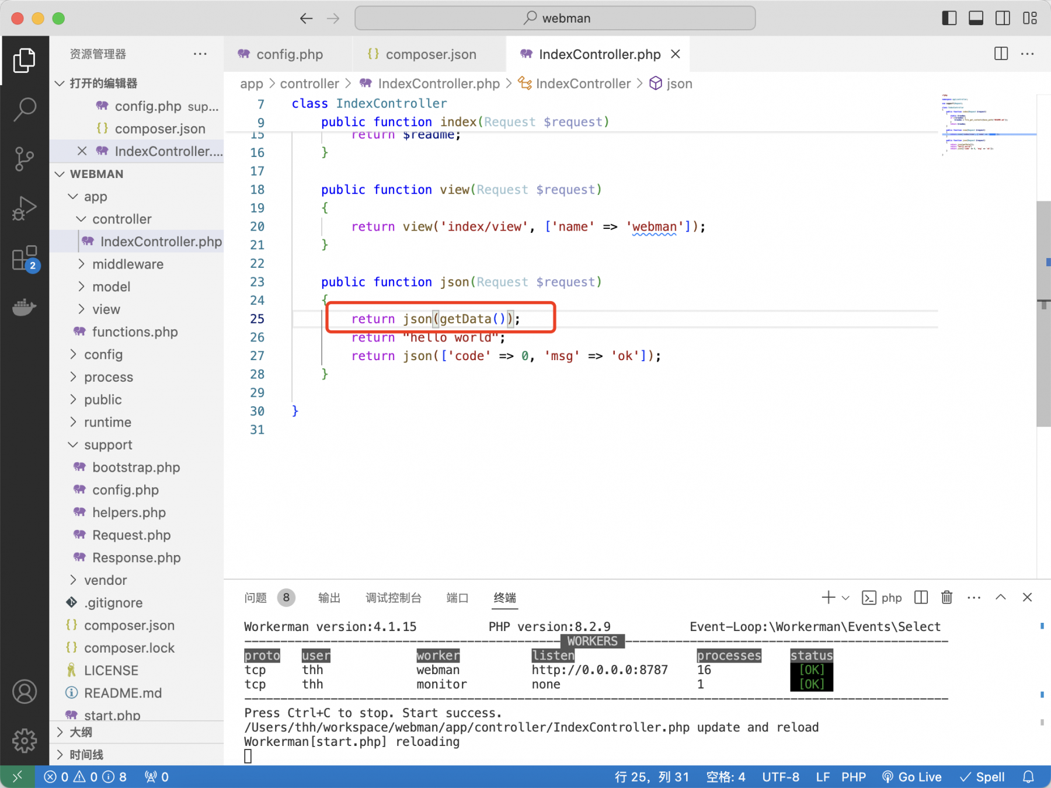Change language mode PHP in status bar

853,777
